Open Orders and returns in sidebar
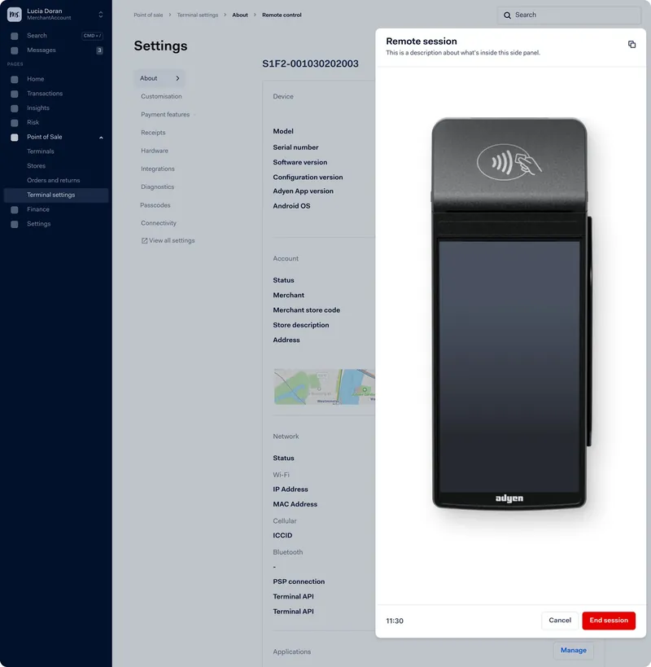The width and height of the screenshot is (651, 667). [x=54, y=180]
